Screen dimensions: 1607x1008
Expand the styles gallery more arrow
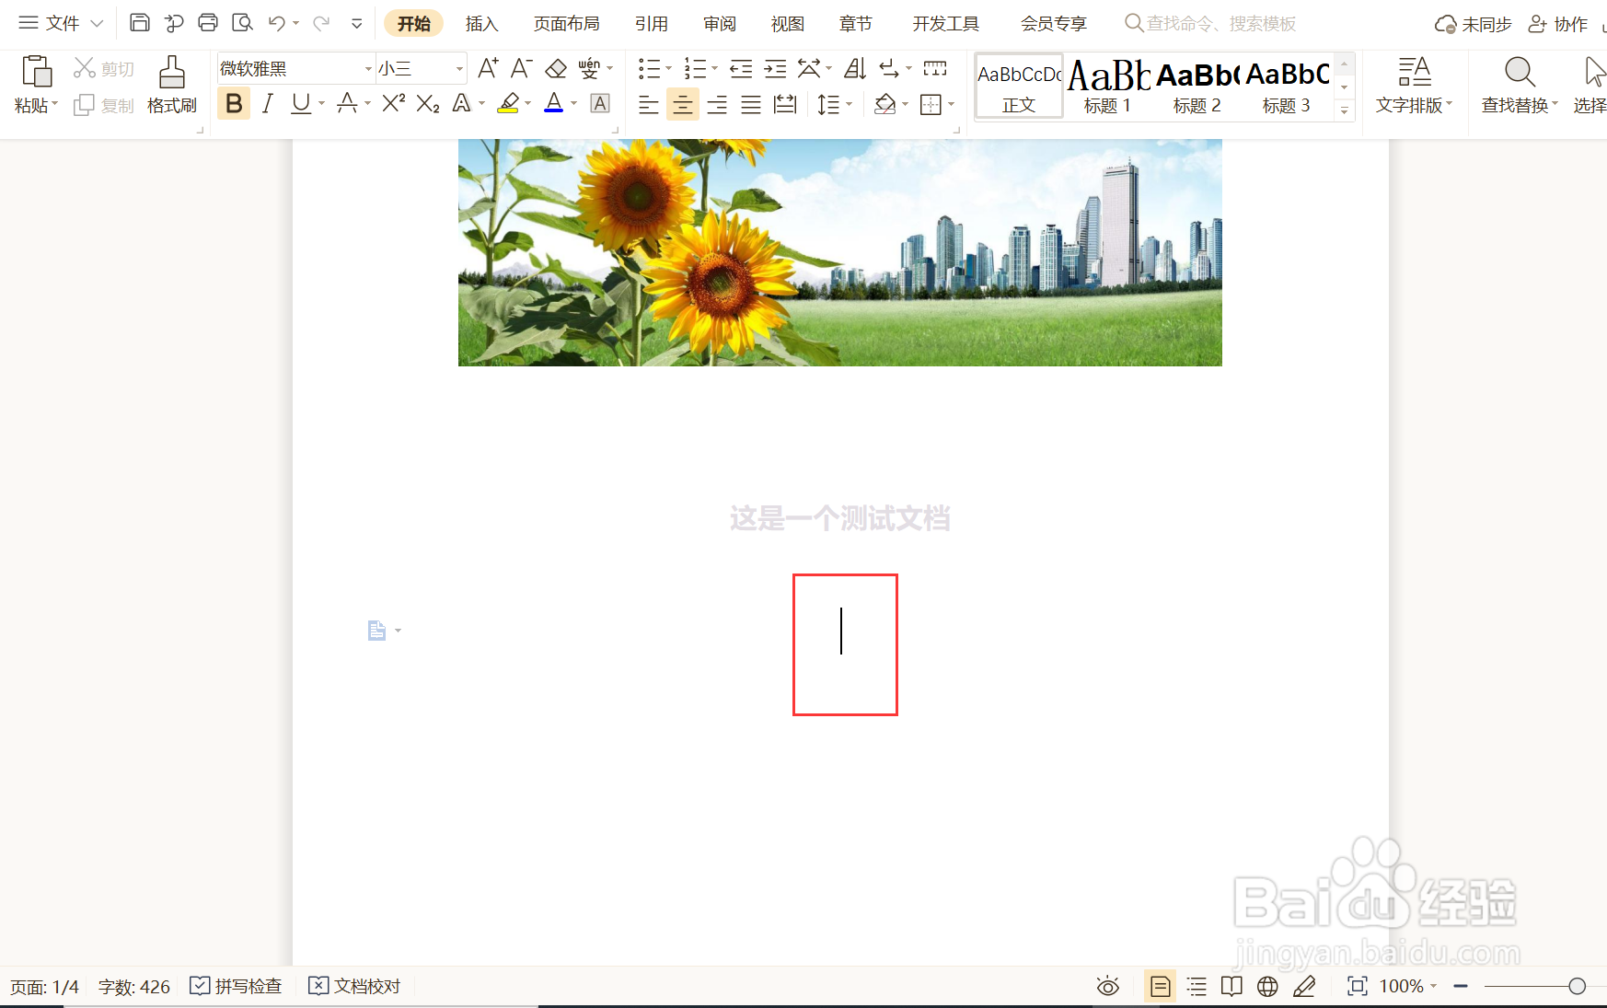point(1345,111)
